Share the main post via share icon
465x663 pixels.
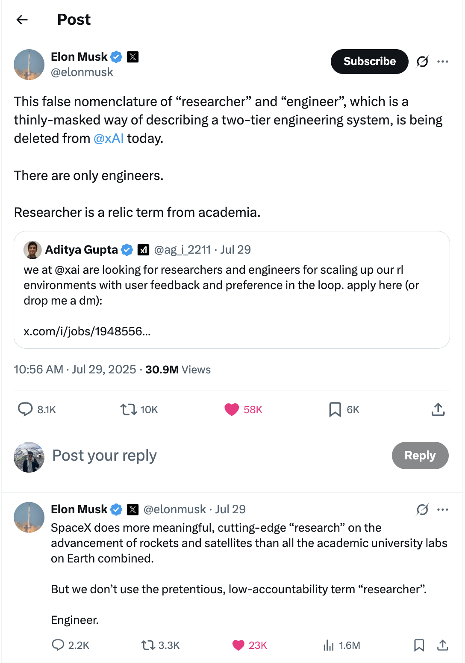438,409
